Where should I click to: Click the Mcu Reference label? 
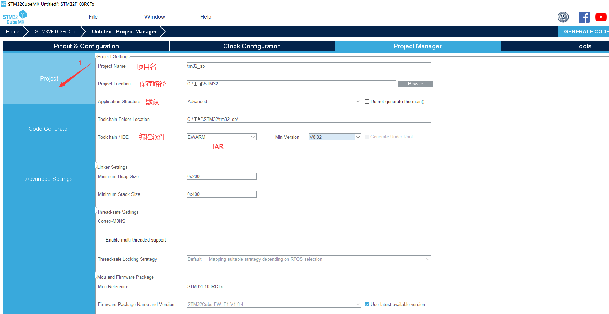113,286
